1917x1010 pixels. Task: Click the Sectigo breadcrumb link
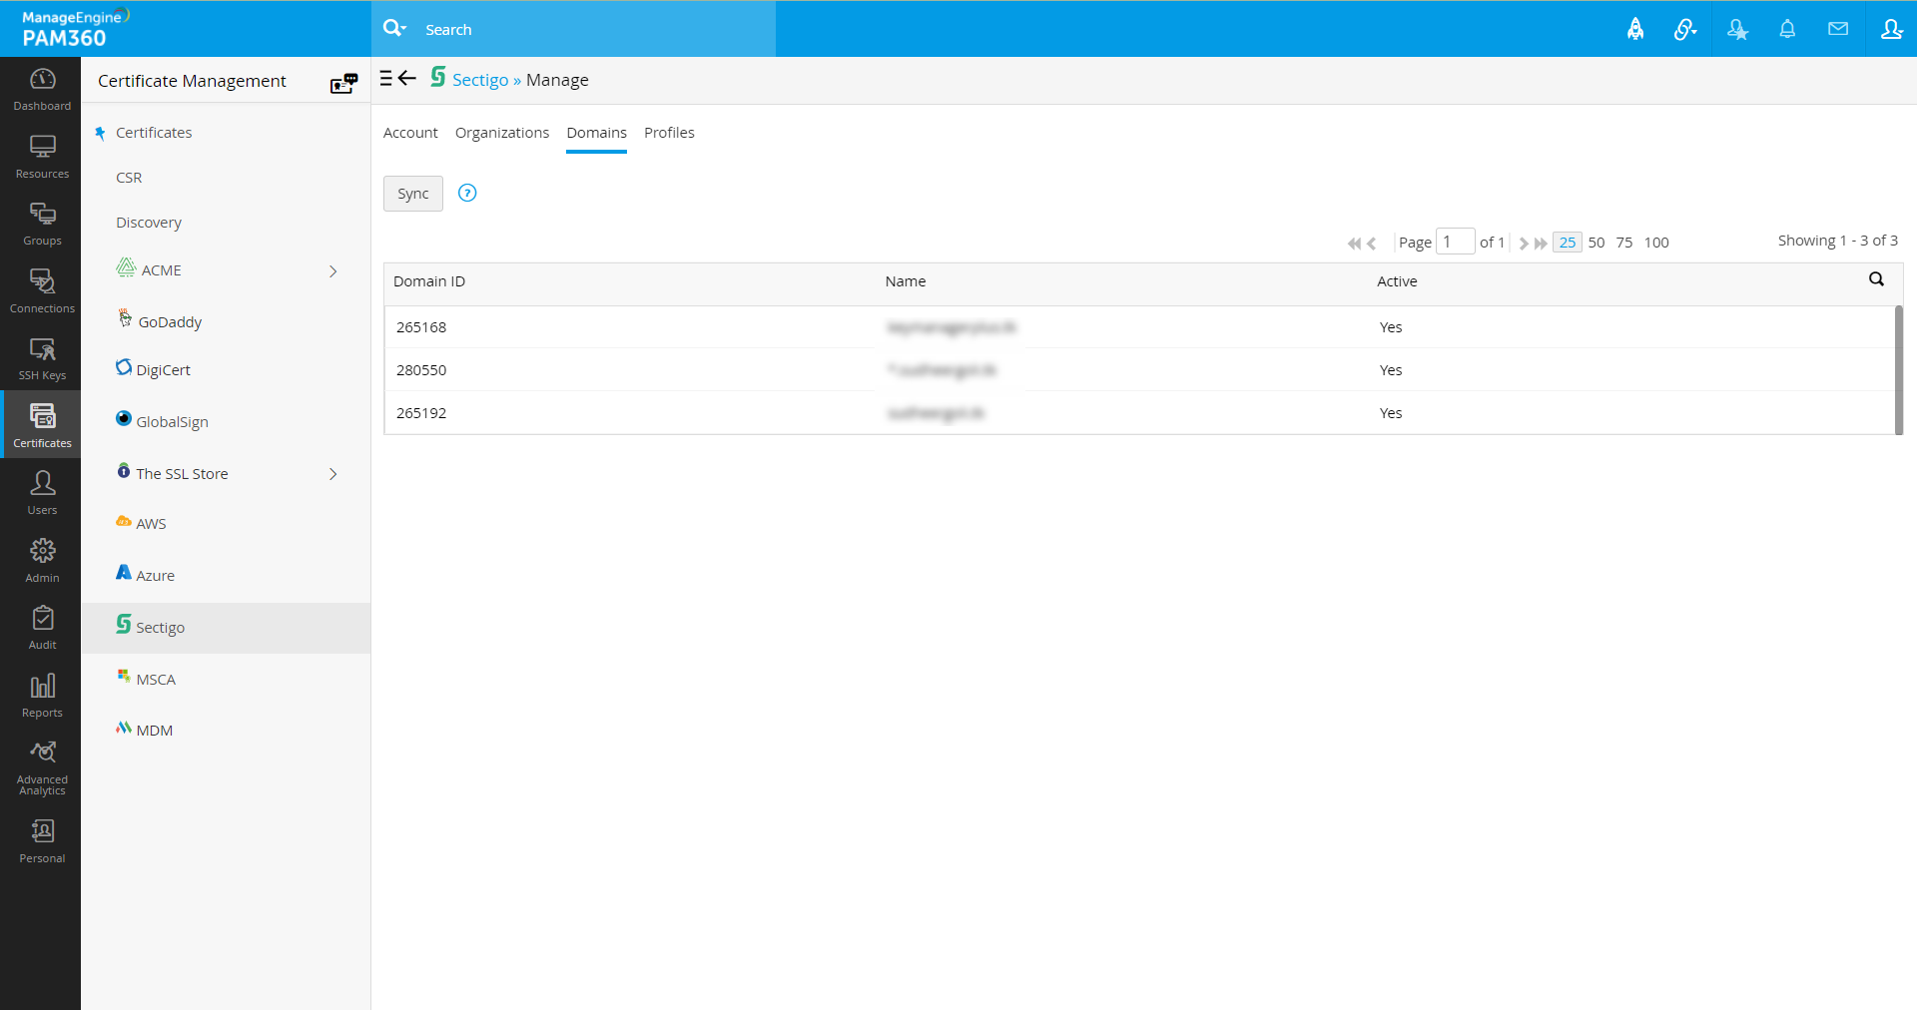click(480, 80)
